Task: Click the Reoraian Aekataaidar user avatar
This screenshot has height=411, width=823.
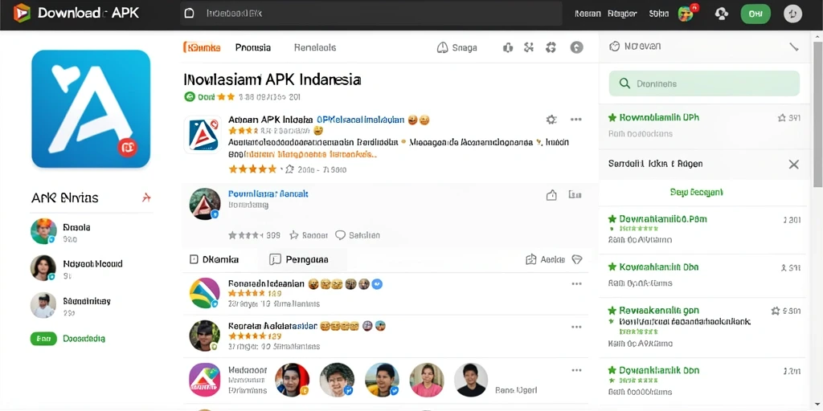Action: [x=205, y=336]
